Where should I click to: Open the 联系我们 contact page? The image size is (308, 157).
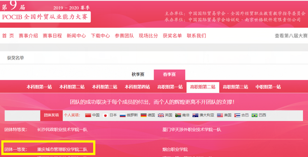click(196, 36)
